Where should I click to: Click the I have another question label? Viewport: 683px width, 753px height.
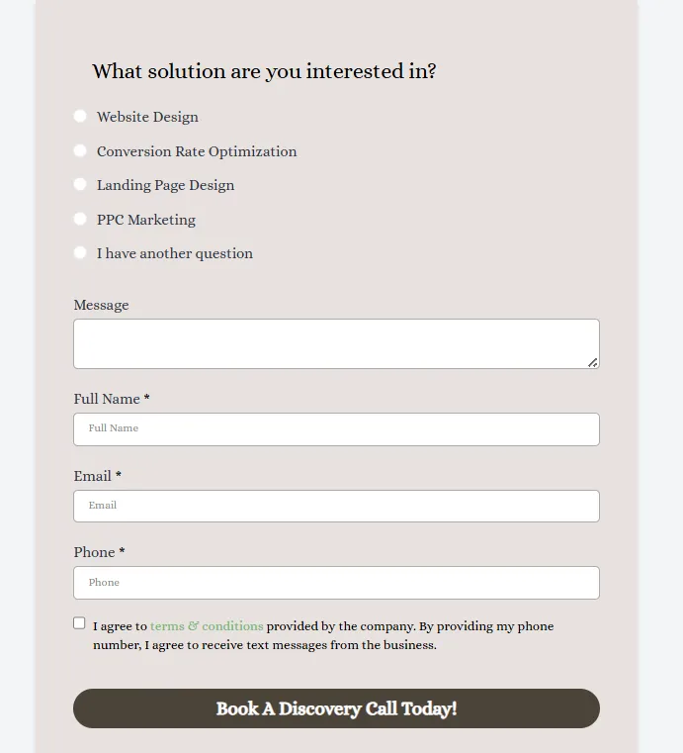(x=175, y=253)
